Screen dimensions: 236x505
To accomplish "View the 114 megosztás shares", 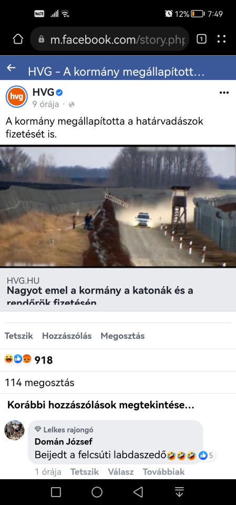I will [39, 382].
